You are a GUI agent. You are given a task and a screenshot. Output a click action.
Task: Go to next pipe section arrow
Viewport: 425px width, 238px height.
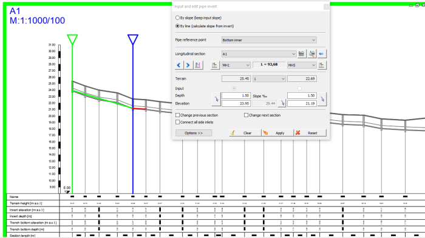(x=188, y=65)
